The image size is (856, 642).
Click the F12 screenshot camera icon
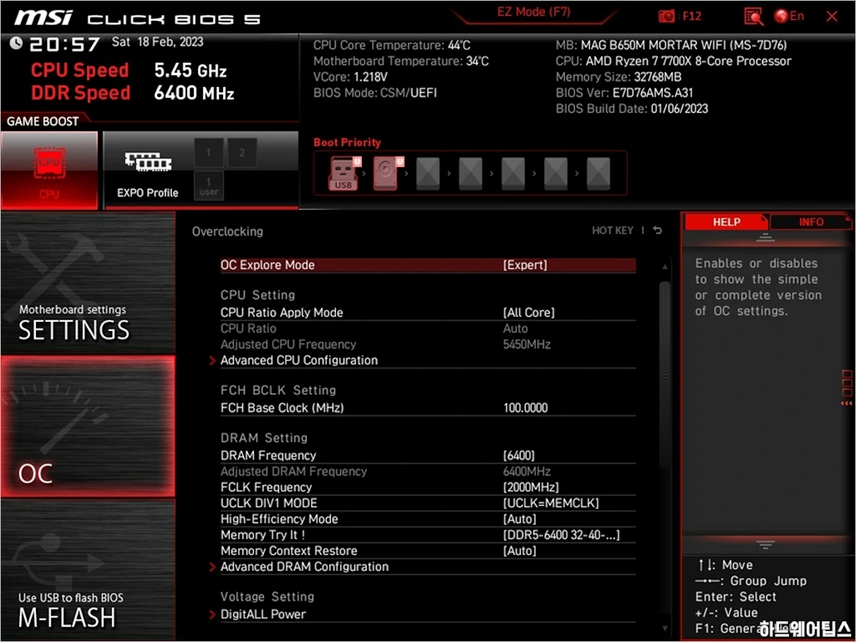(666, 17)
